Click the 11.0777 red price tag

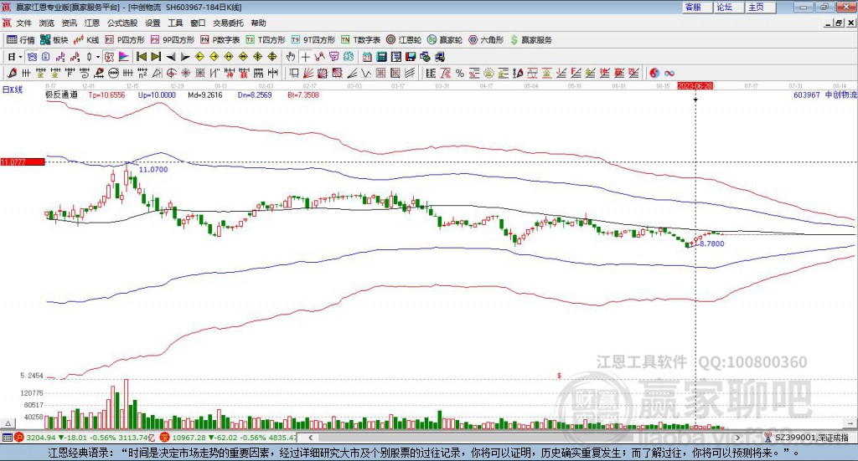click(x=23, y=161)
